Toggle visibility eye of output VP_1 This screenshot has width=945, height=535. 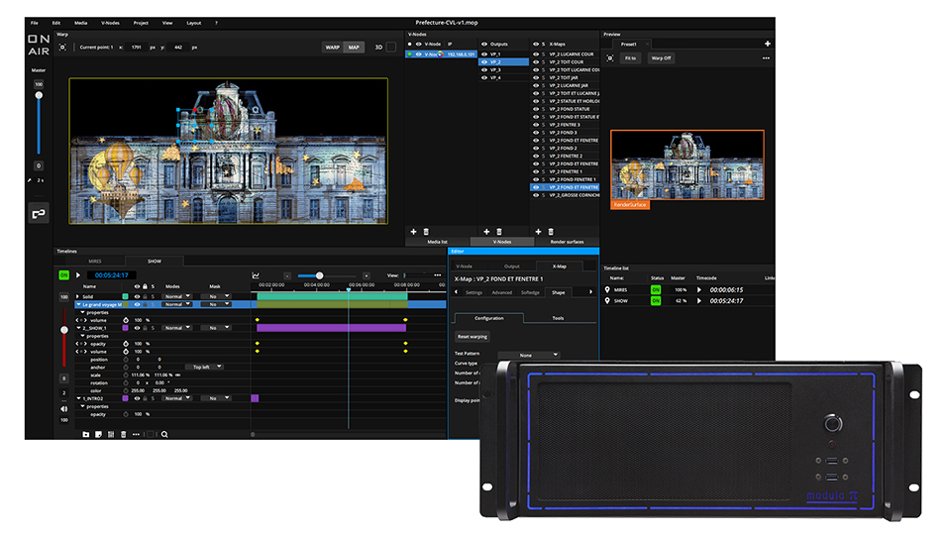point(484,54)
